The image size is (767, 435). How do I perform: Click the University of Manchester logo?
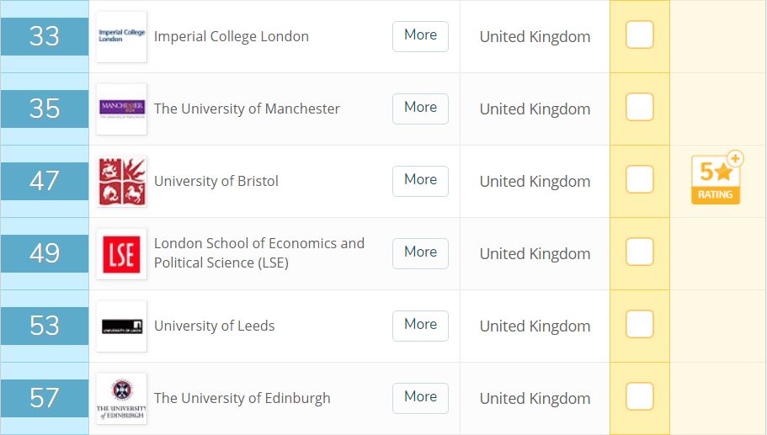coord(122,109)
